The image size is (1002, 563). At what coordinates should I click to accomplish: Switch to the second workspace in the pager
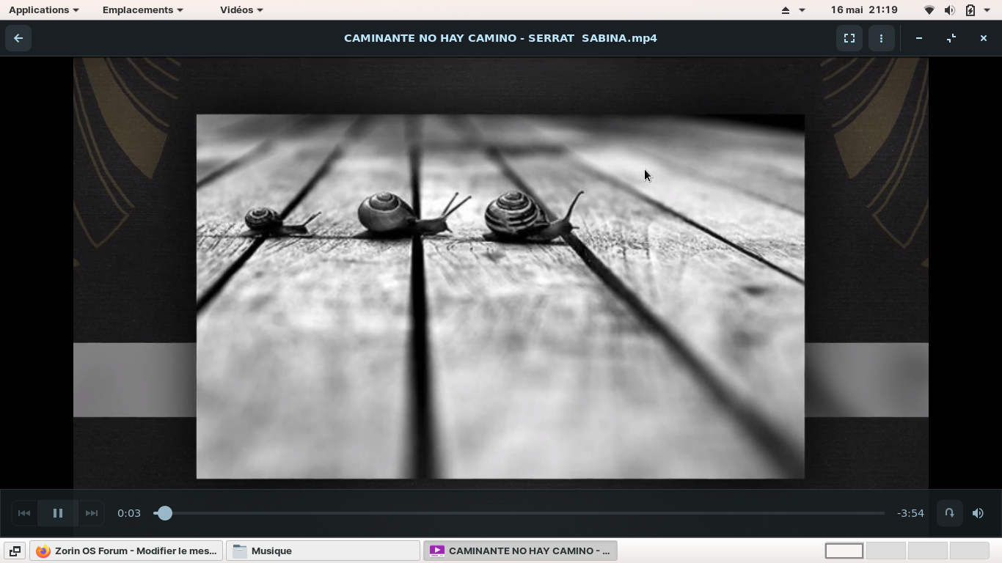[x=885, y=551]
